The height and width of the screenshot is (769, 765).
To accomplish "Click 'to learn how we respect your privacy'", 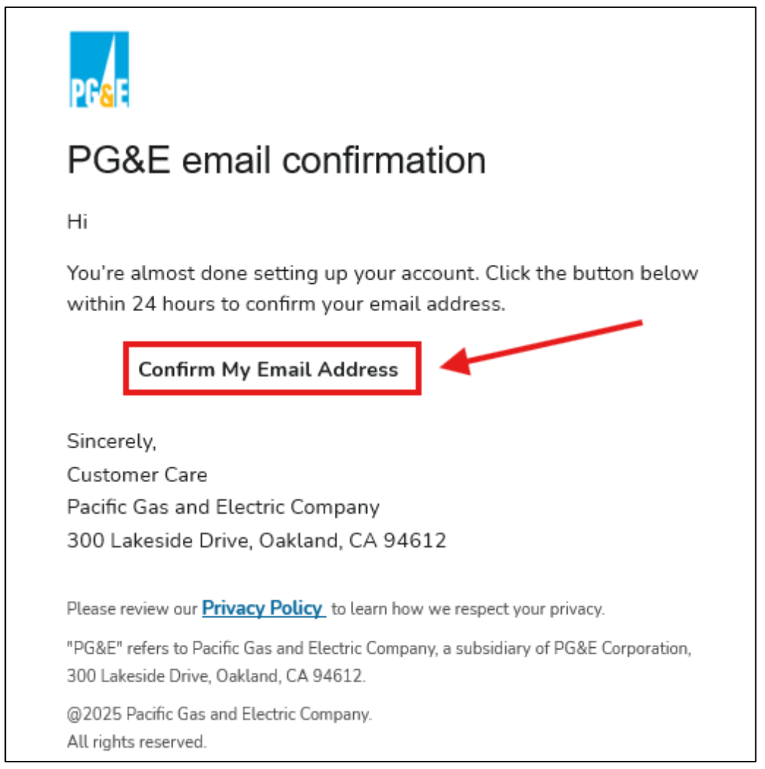I will 468,608.
